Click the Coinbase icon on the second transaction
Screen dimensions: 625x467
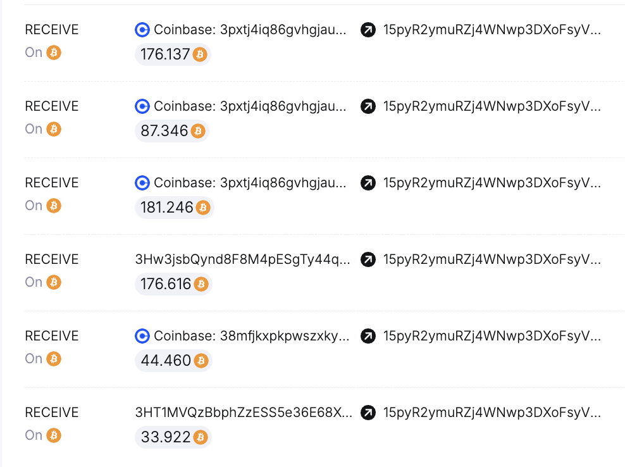pos(142,106)
